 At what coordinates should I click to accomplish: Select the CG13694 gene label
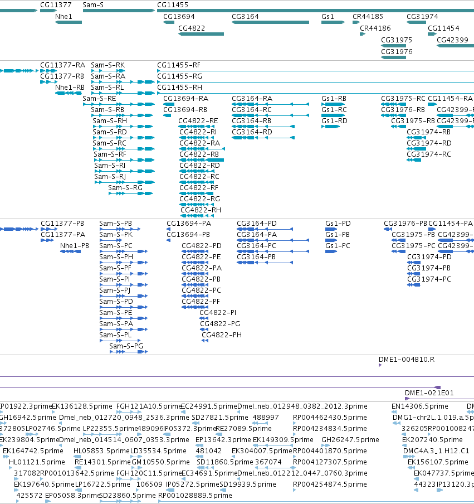click(179, 16)
